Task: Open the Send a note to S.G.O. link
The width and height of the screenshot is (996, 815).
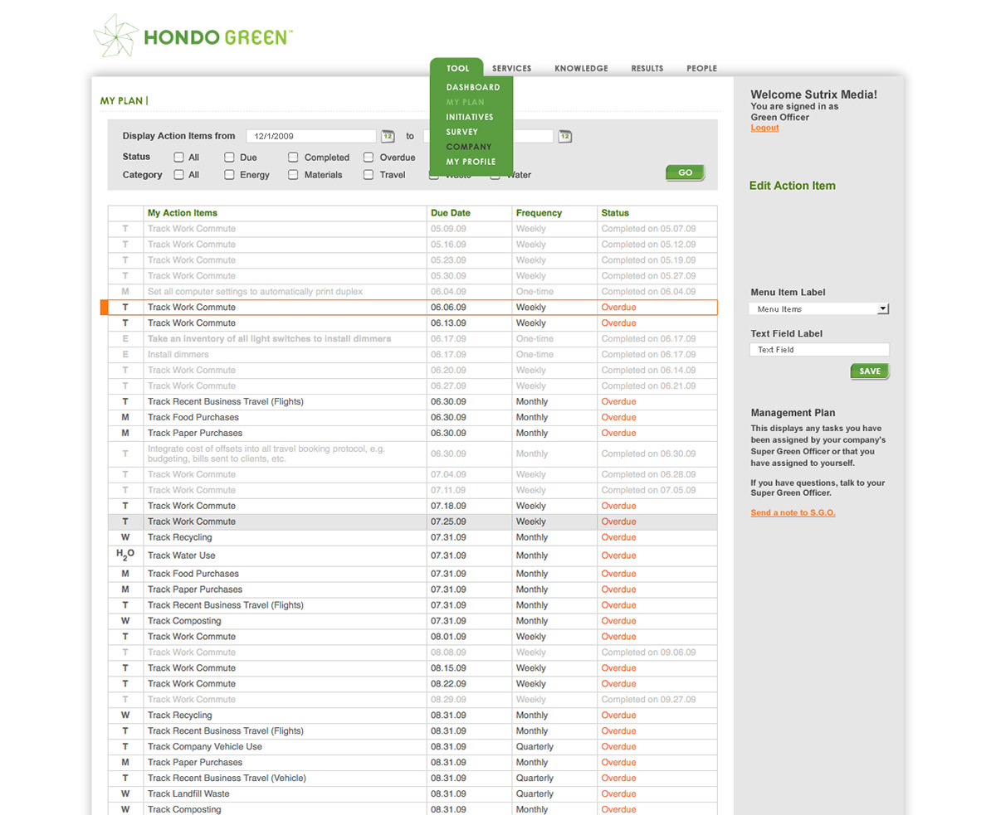Action: [793, 512]
